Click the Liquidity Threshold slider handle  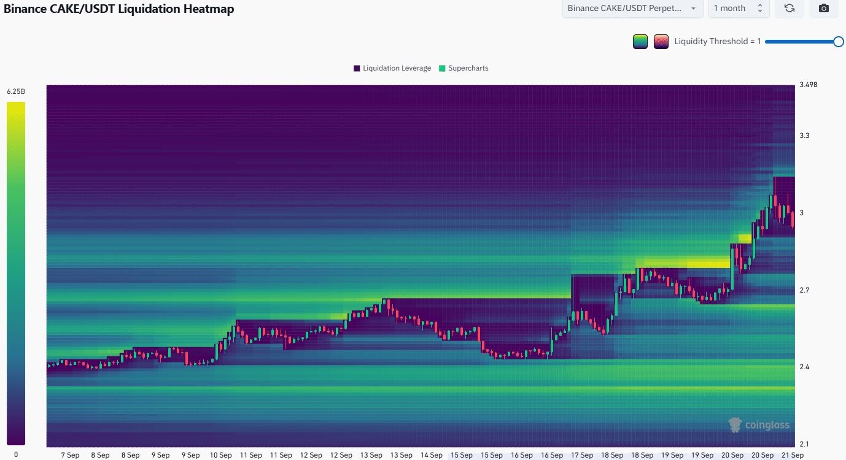tap(838, 42)
